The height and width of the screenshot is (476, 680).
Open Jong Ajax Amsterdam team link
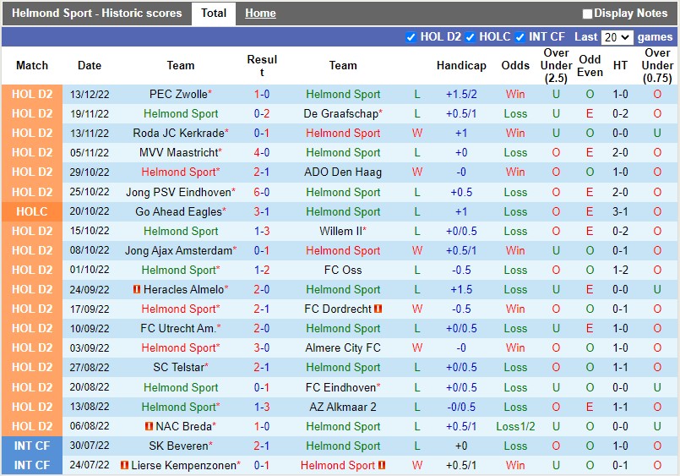click(x=179, y=251)
